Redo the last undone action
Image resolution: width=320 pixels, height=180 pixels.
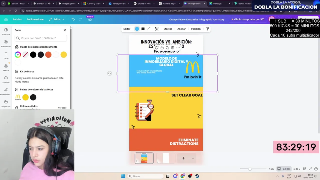pos(80,19)
